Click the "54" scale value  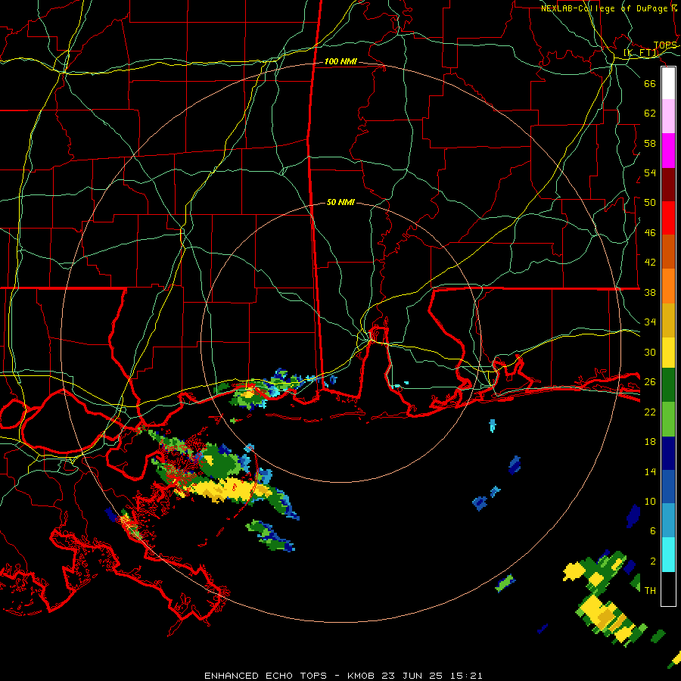(x=650, y=173)
